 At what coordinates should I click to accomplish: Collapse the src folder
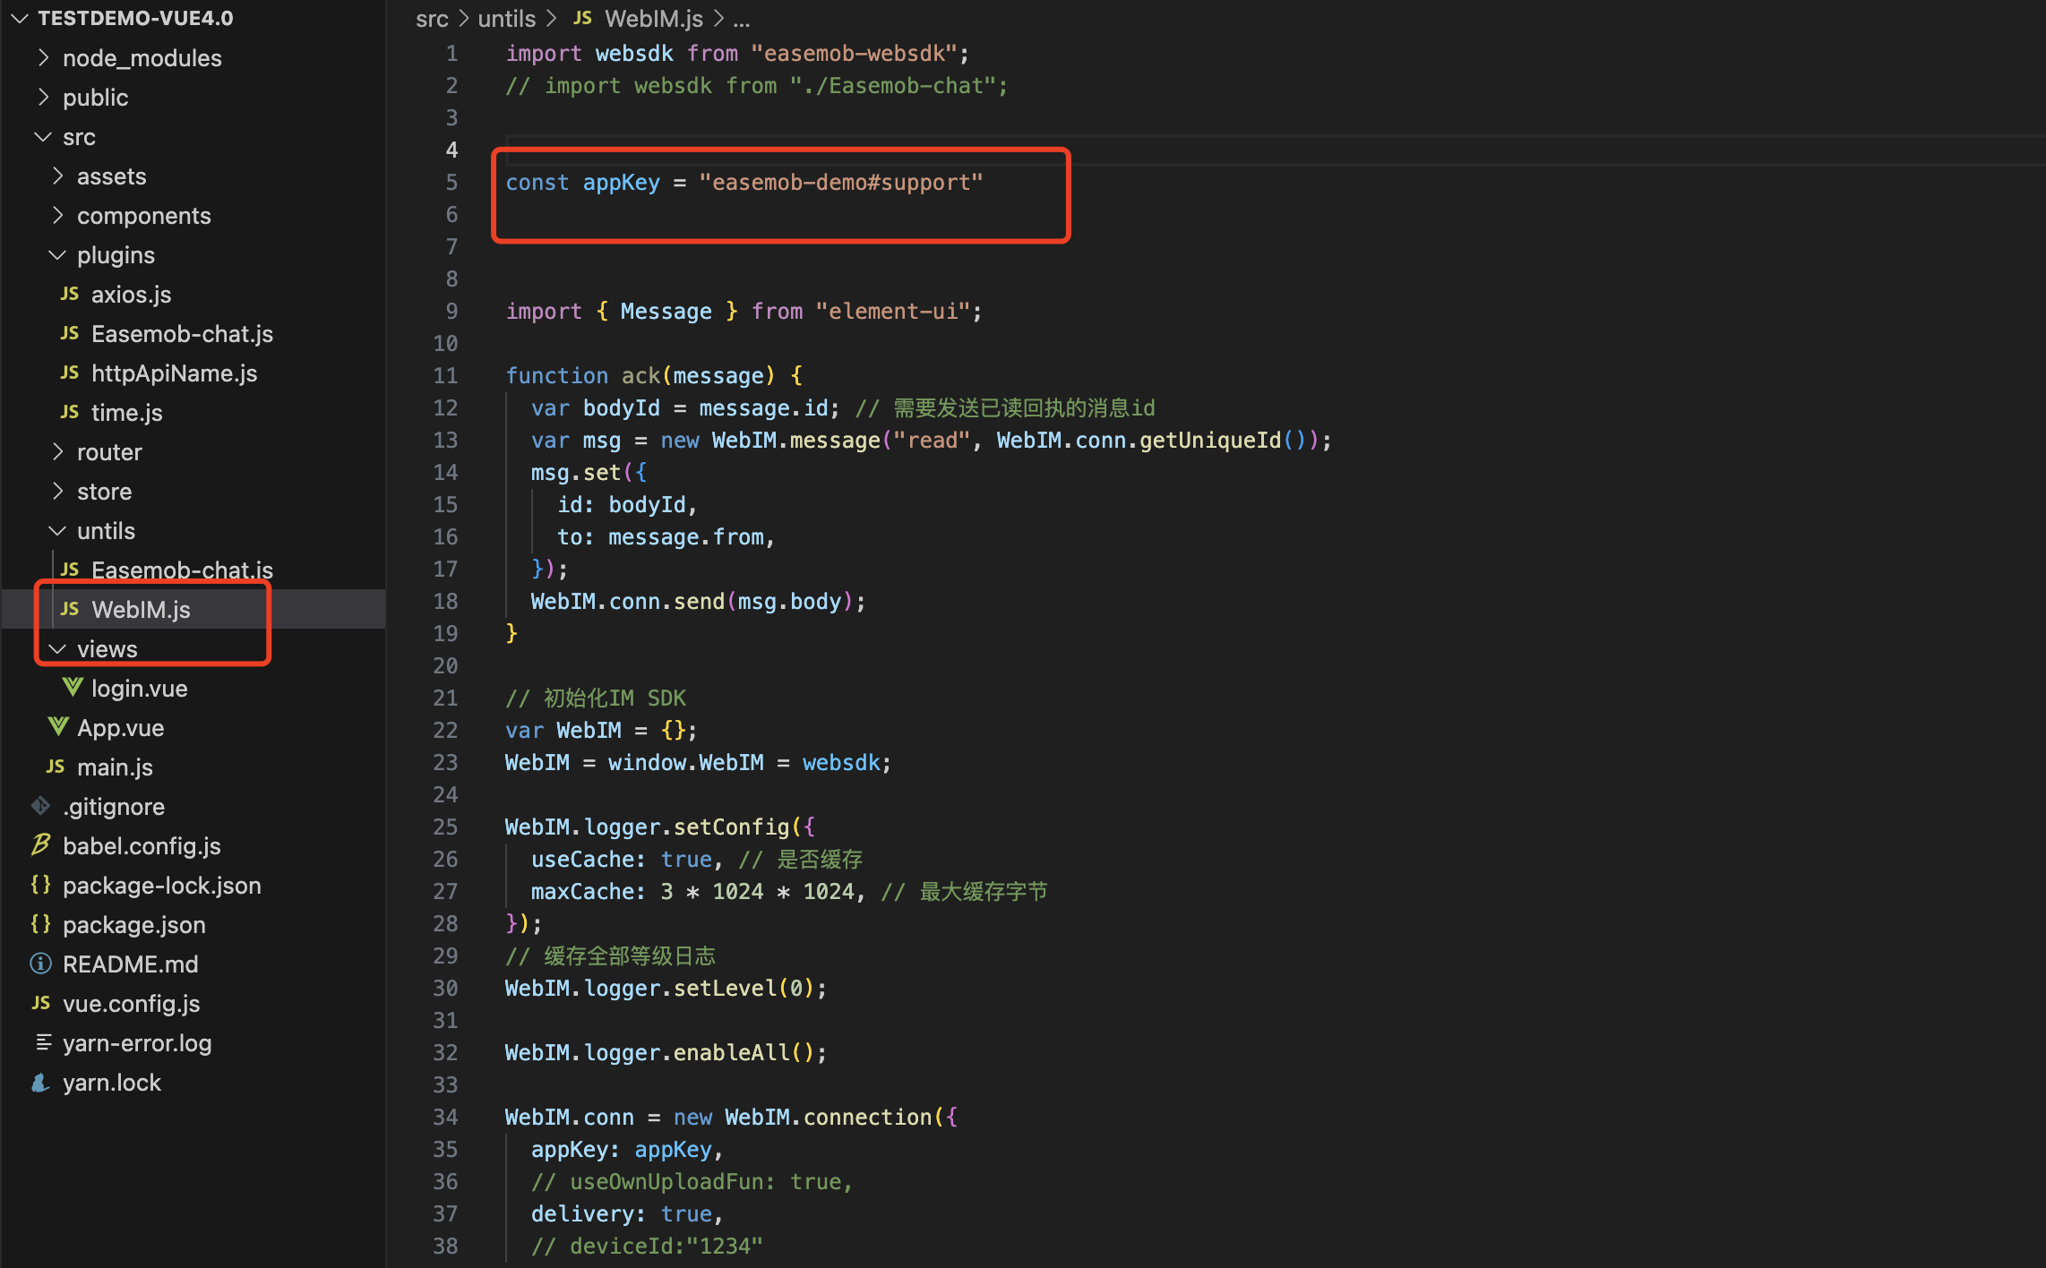coord(42,137)
